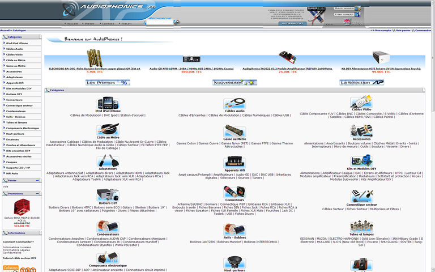Select the Appareils Hifi category image
The image size is (435, 272).
tap(234, 161)
